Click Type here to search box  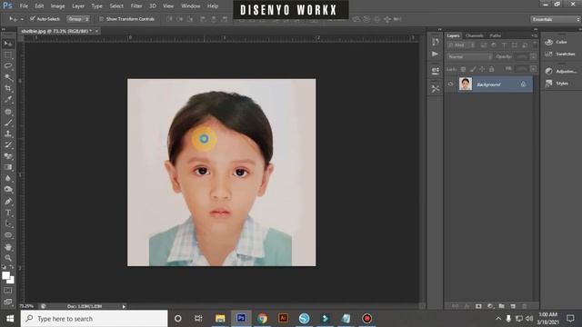pyautogui.click(x=95, y=319)
